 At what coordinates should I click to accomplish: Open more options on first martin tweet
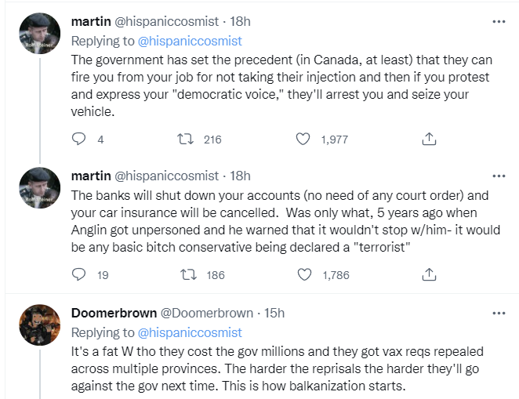point(499,22)
